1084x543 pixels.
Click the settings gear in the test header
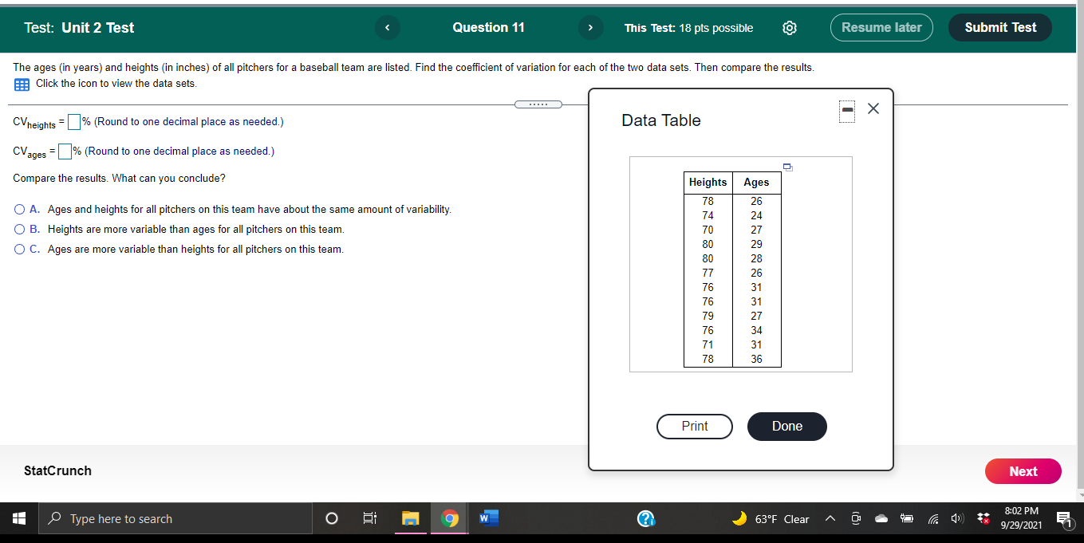click(x=790, y=28)
